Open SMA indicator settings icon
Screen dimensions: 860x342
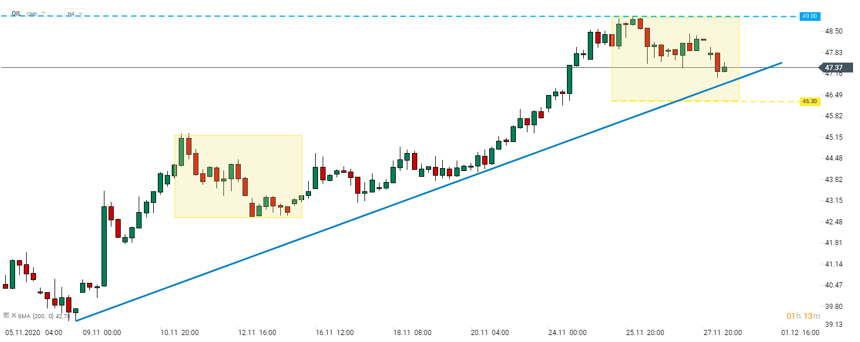[x=6, y=315]
